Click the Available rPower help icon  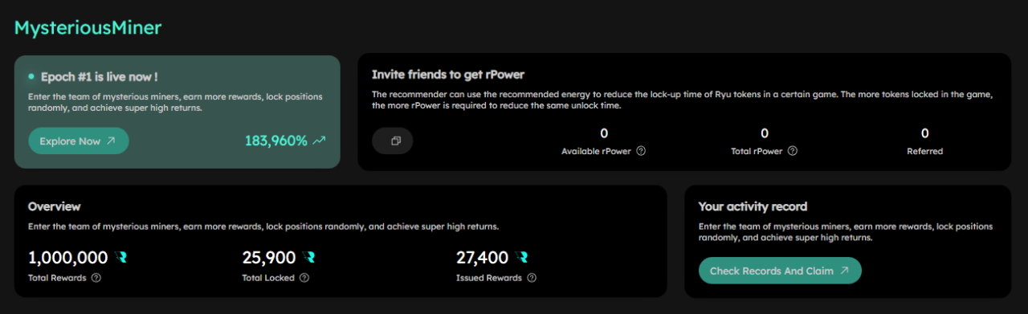tap(642, 151)
